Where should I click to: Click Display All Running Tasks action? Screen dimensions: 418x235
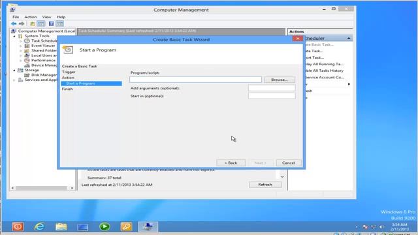click(x=324, y=64)
